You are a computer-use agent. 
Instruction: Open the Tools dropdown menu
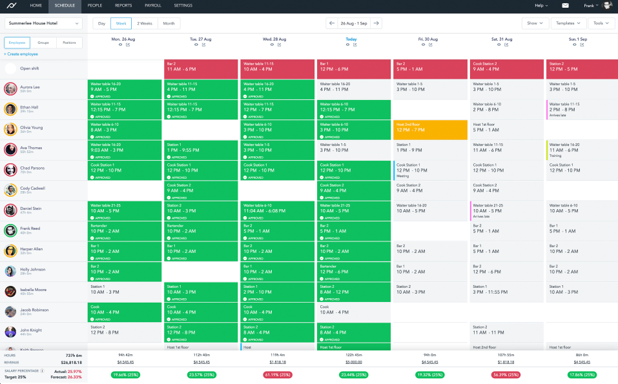click(x=601, y=23)
